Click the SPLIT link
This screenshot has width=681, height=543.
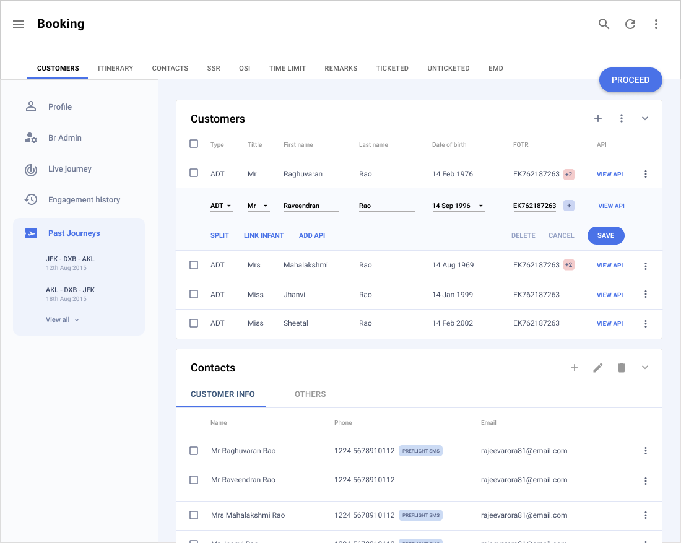(x=219, y=235)
